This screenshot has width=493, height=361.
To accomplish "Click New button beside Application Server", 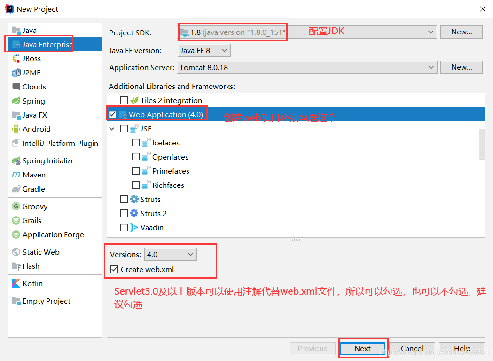I will (x=461, y=67).
